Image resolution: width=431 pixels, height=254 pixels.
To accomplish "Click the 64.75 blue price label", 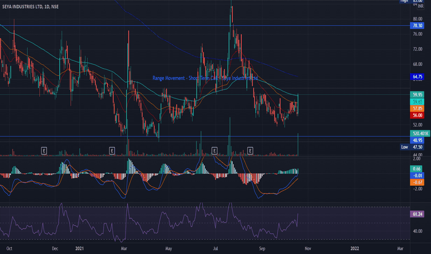I will point(417,77).
